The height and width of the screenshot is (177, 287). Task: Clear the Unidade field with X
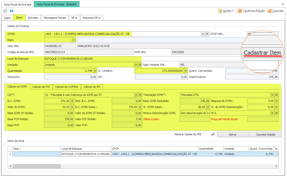[140, 65]
